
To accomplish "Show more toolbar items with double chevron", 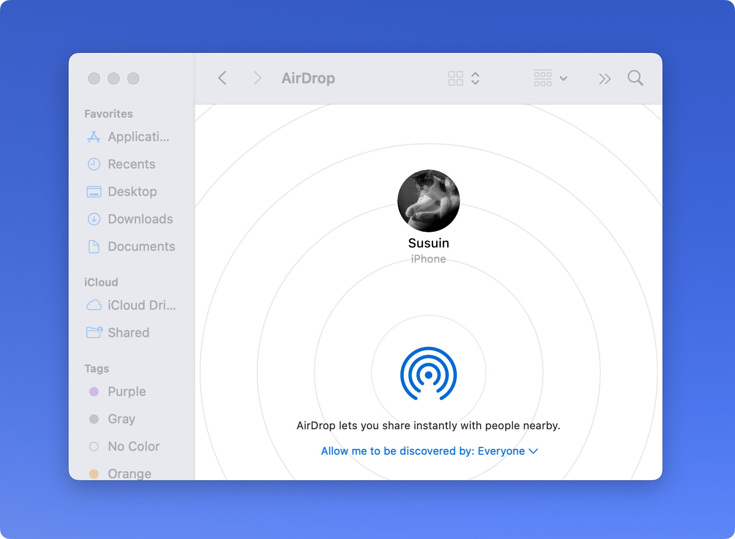I will [x=605, y=78].
